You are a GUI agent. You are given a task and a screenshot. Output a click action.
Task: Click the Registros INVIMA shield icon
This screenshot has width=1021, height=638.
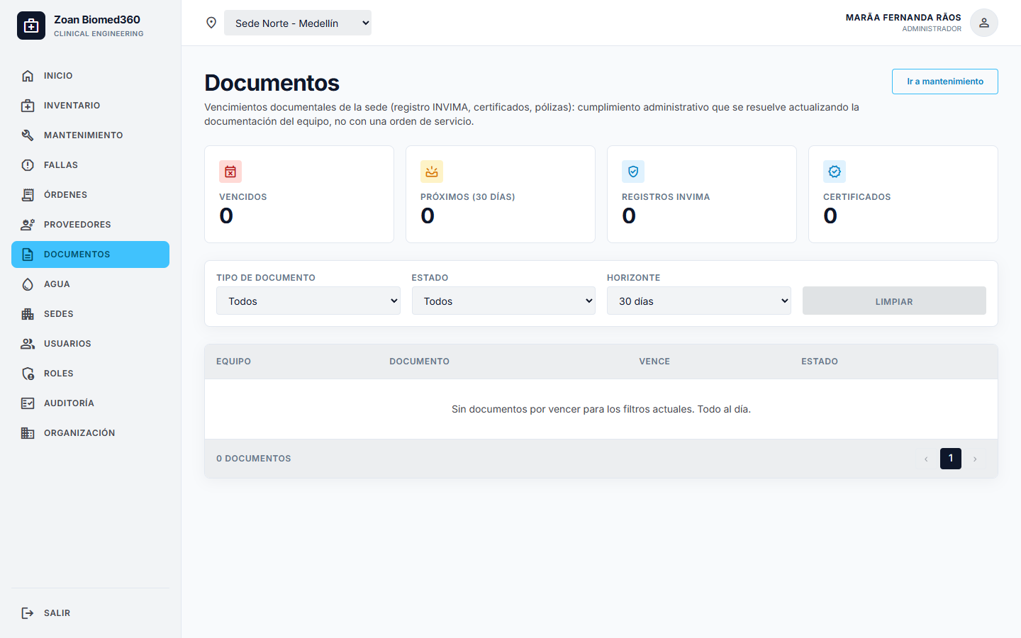click(633, 172)
